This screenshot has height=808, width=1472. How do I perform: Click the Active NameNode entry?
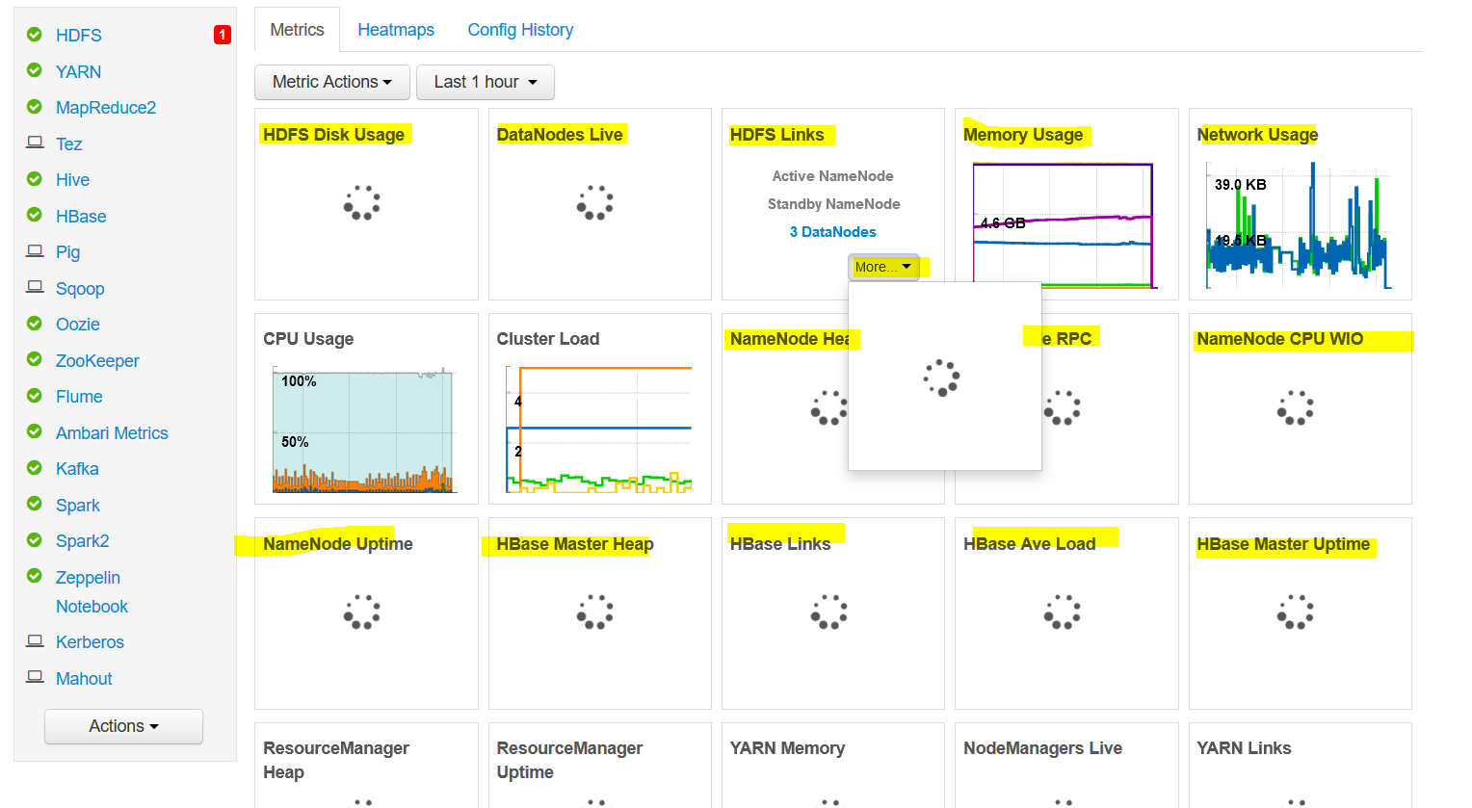point(832,175)
